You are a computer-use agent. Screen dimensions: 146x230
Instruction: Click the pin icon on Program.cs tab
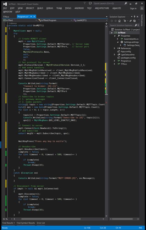tap(31, 17)
